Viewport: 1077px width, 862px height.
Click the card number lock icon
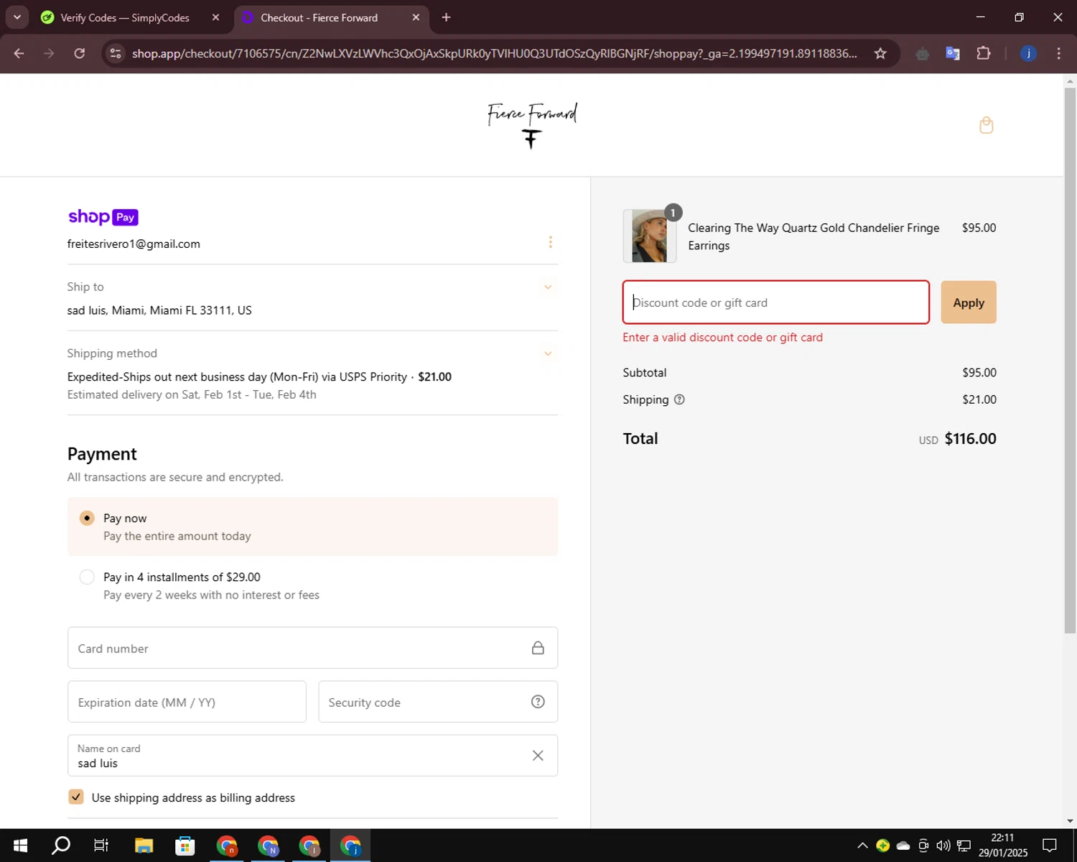click(x=538, y=648)
